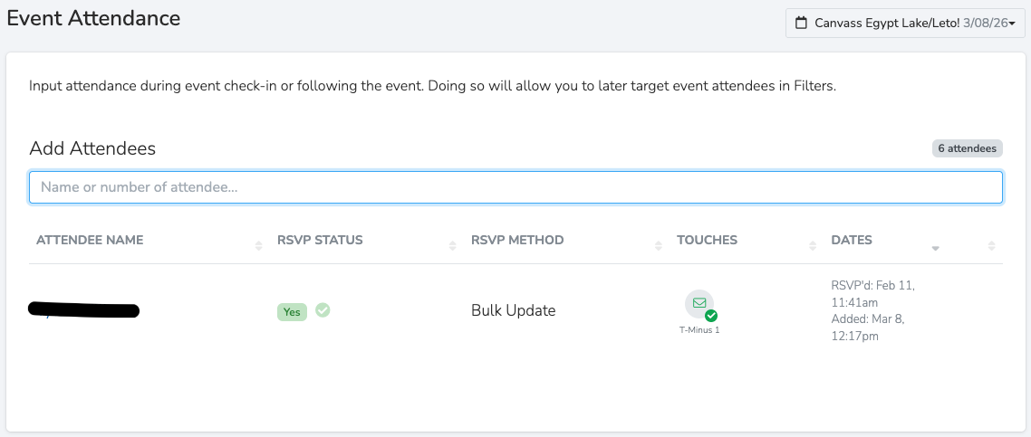Image resolution: width=1031 pixels, height=437 pixels.
Task: Click green checkmark badge on envelope icon
Action: click(711, 315)
